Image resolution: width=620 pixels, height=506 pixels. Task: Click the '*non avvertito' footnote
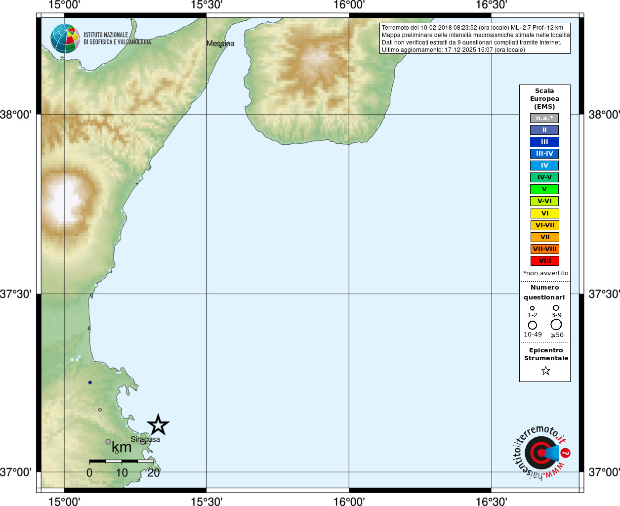(x=545, y=273)
